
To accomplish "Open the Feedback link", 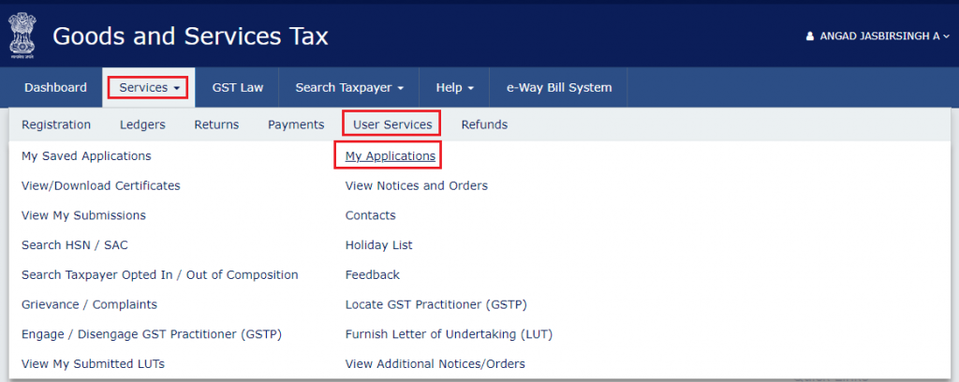I will [373, 275].
